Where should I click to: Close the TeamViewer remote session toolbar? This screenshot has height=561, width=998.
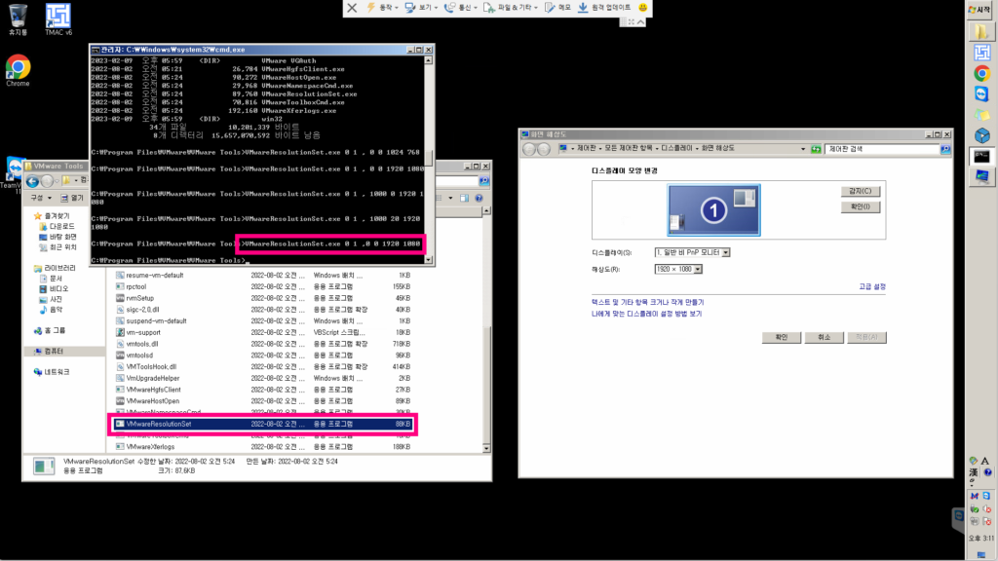pos(352,8)
